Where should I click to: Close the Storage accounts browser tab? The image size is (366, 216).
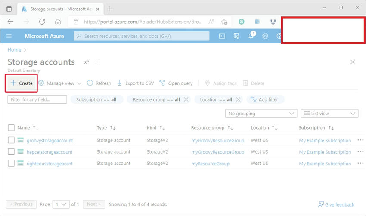tap(98, 9)
